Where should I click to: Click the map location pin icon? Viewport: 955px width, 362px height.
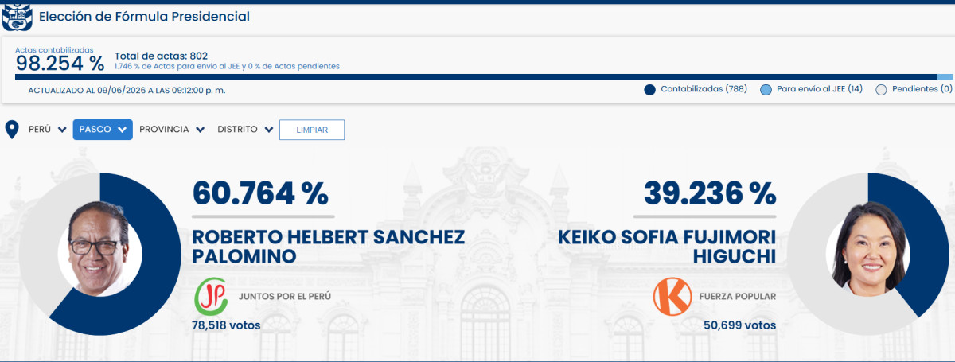point(12,130)
